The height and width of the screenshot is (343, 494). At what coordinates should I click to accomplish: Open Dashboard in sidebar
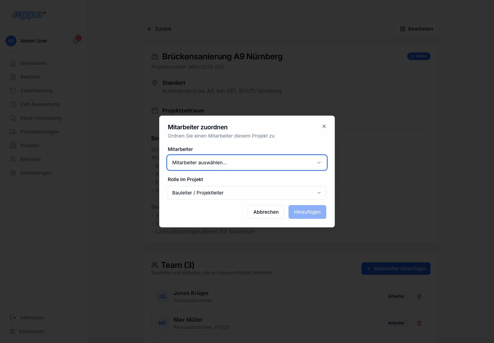(44, 63)
